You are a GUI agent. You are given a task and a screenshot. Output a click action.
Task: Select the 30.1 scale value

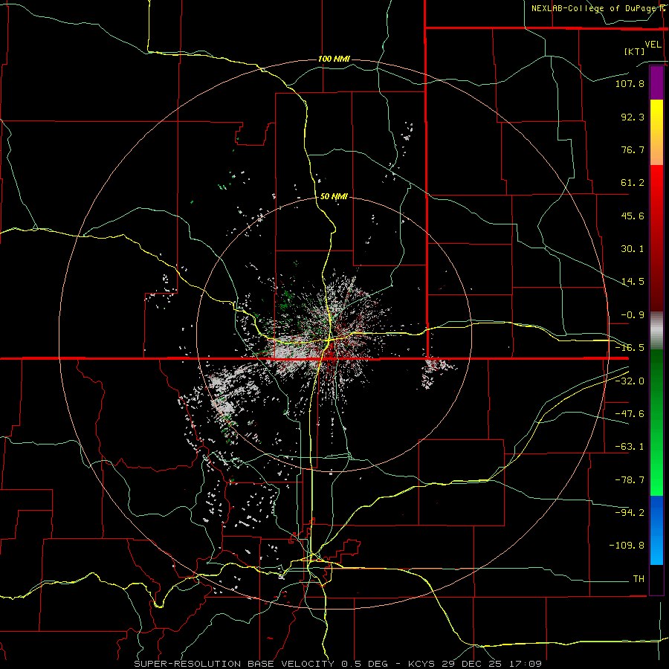pyautogui.click(x=633, y=249)
